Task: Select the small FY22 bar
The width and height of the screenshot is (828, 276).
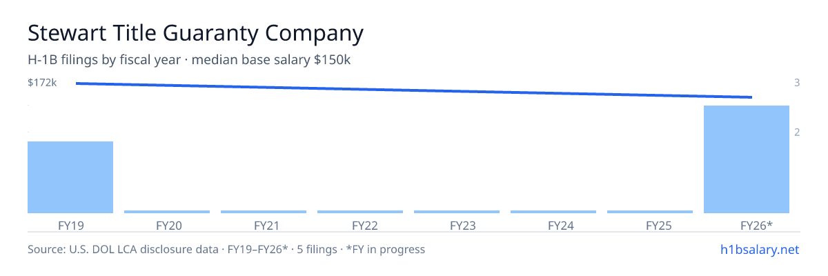Action: tap(360, 212)
